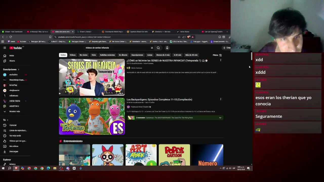The image size is (324, 182).
Task: Show hidden taskbar tray icons
Action: pos(220,168)
